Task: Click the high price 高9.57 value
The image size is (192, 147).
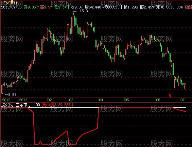Action: pyautogui.click(x=46, y=7)
